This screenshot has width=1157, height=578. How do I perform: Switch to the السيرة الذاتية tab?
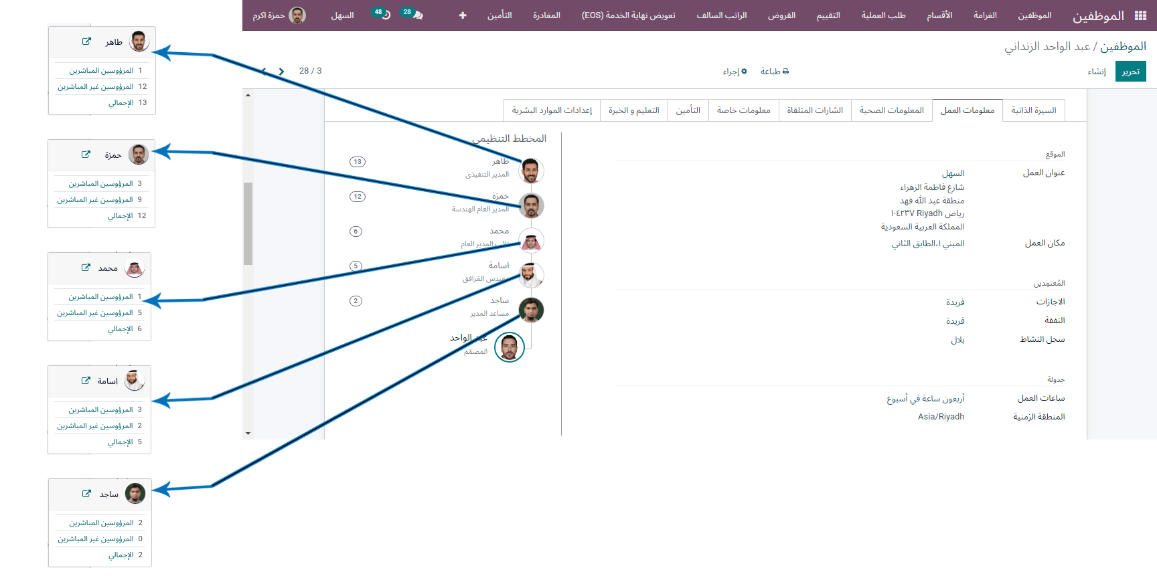pyautogui.click(x=1034, y=110)
